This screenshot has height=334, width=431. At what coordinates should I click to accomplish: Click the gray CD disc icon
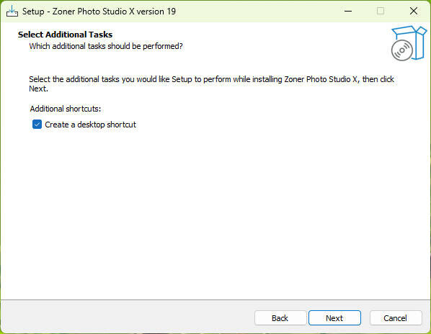pos(402,50)
